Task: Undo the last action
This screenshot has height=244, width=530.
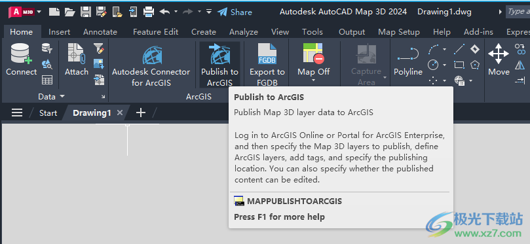Action: coord(164,12)
